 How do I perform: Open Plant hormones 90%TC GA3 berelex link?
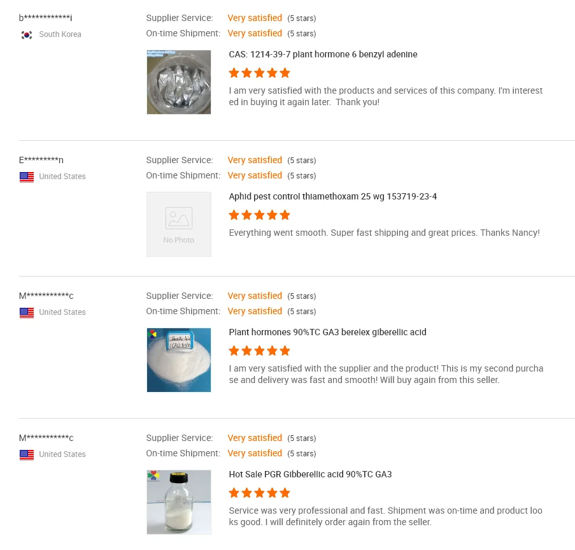[327, 333]
